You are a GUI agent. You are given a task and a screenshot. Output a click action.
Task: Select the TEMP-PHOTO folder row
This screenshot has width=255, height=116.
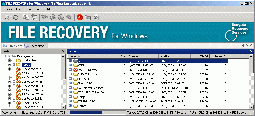(x=148, y=101)
